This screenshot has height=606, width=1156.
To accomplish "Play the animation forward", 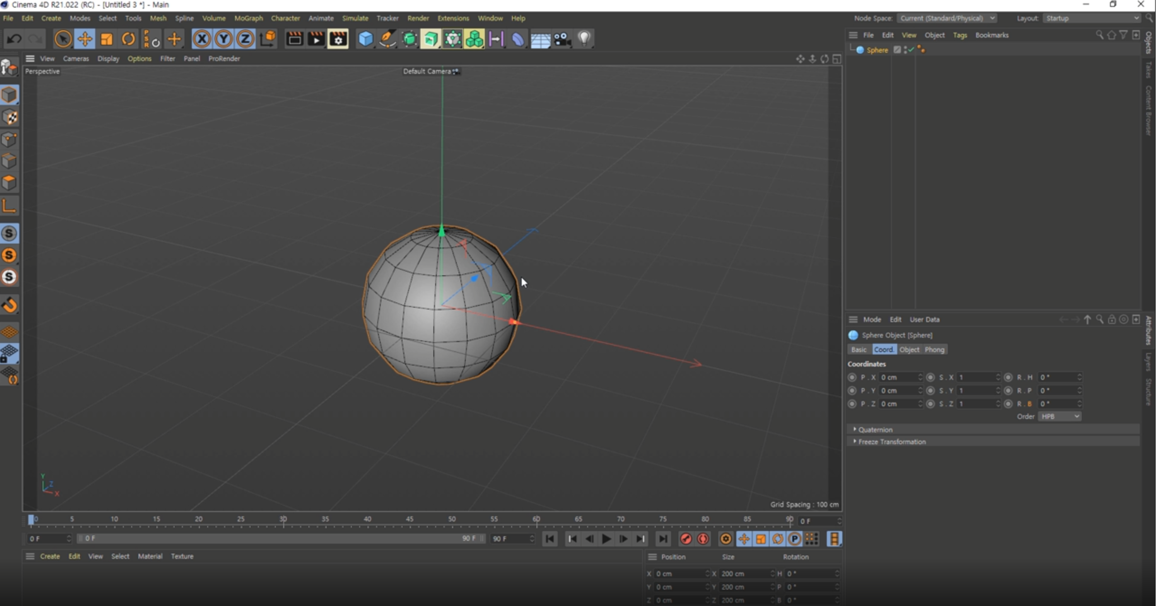I will pos(606,539).
